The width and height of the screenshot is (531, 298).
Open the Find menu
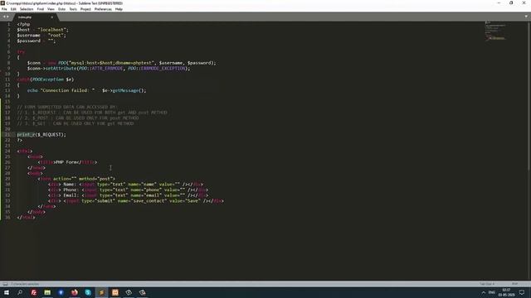coord(41,9)
